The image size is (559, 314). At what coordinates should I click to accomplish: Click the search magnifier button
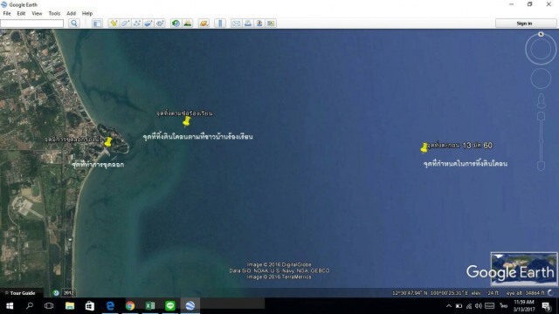point(73,24)
